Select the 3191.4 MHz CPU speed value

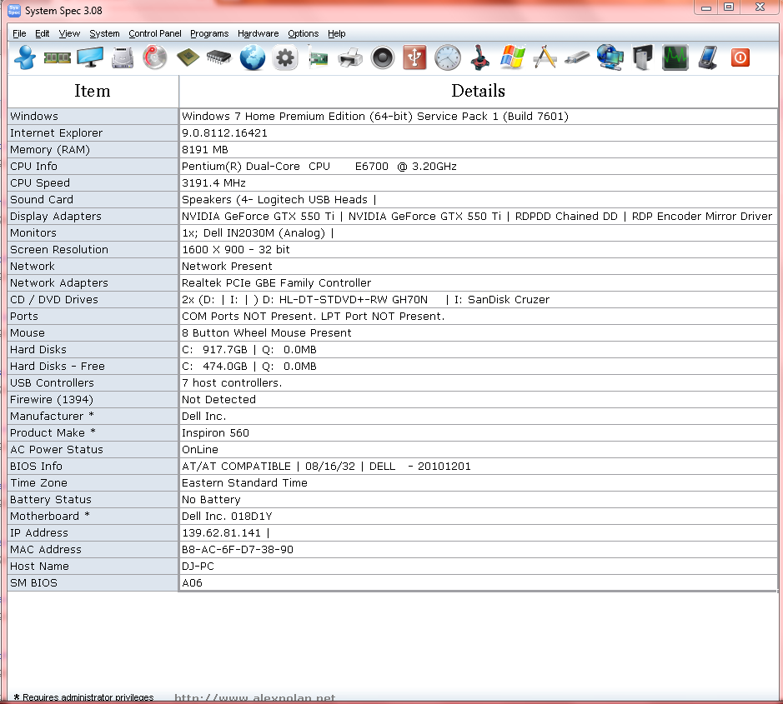click(213, 183)
